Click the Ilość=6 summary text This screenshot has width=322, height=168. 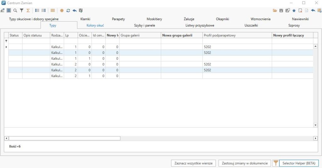click(x=15, y=146)
